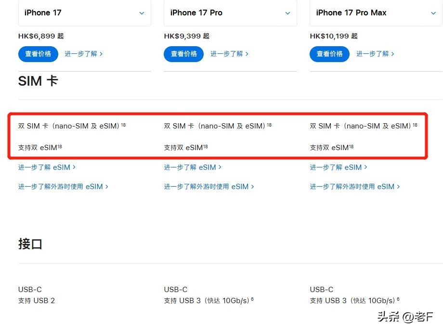Follow 进一步了解 link for iPhone 17 Pro
Screen dimensions: 443x332
click(229, 54)
